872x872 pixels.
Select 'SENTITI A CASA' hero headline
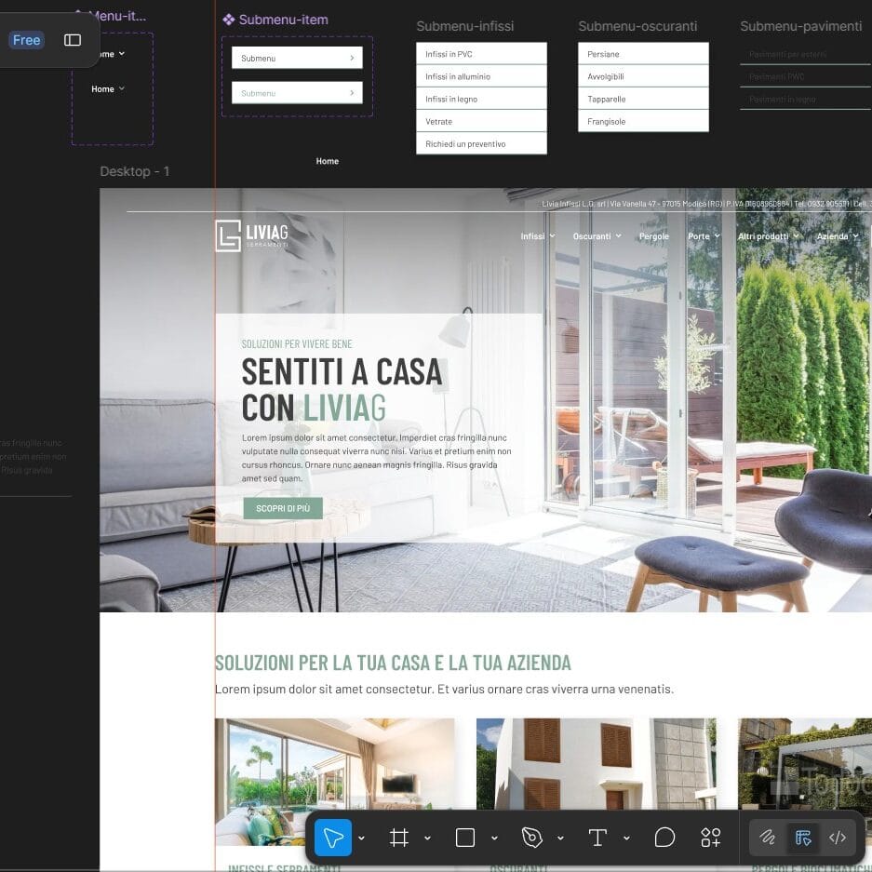click(x=342, y=371)
